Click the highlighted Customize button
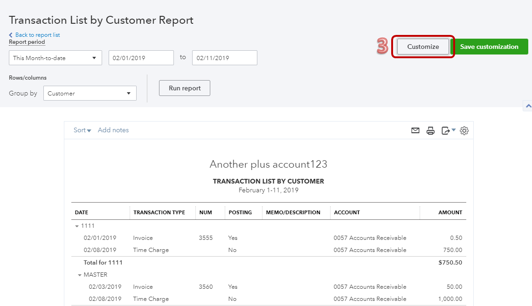The width and height of the screenshot is (532, 306). pos(422,47)
